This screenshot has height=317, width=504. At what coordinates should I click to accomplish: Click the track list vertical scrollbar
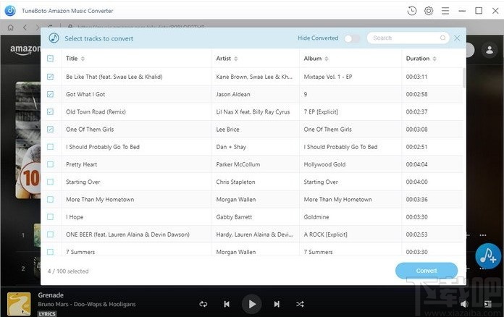[x=464, y=77]
